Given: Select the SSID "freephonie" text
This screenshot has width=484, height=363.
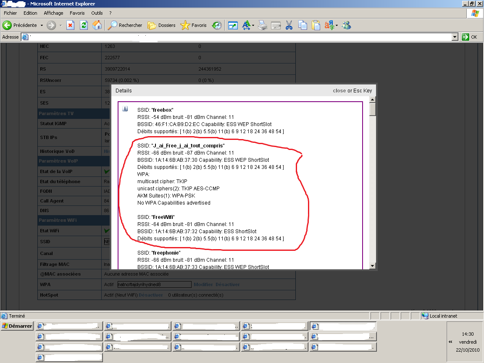Looking at the screenshot, I should [x=159, y=253].
